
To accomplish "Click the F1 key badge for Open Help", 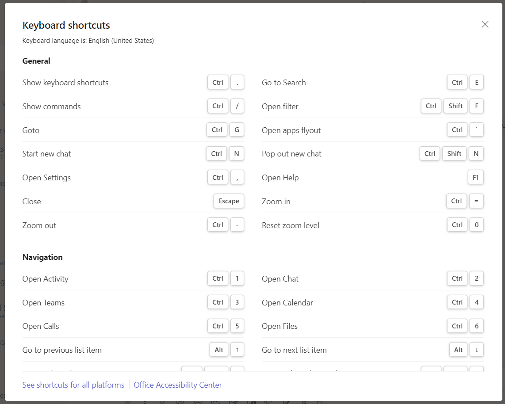I will coord(475,178).
